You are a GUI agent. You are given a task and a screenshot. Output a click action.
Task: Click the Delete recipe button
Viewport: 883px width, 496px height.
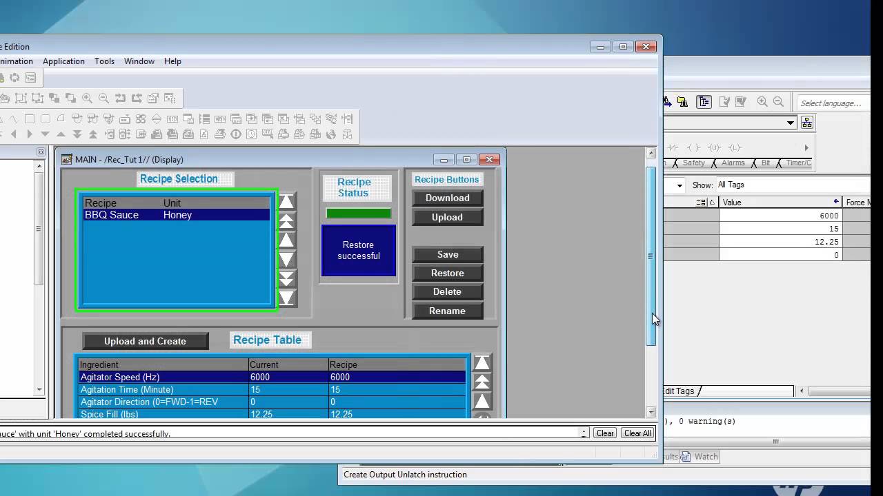coord(447,291)
